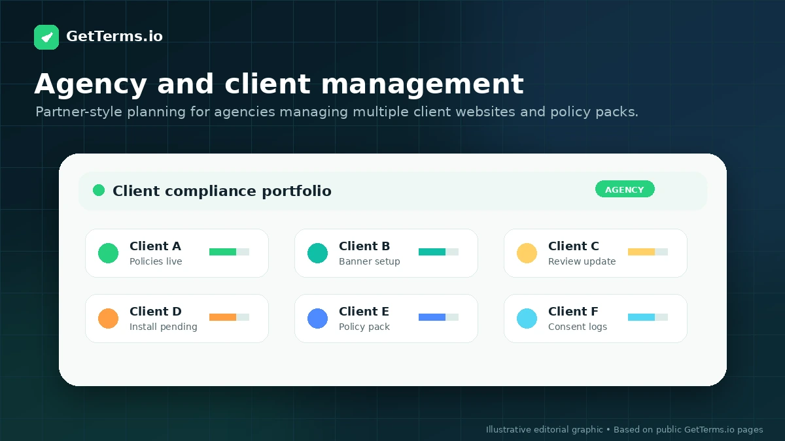Open the Client C name label
The height and width of the screenshot is (441, 785).
(574, 246)
